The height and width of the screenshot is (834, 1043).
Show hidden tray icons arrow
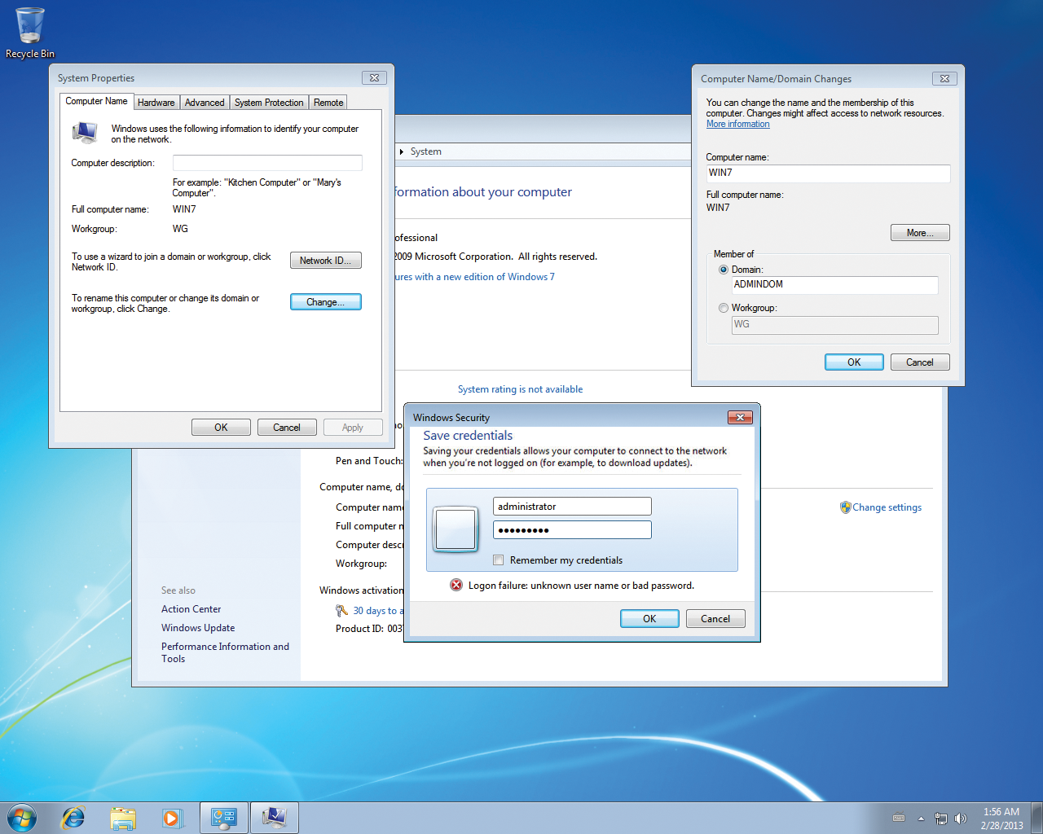click(x=921, y=819)
